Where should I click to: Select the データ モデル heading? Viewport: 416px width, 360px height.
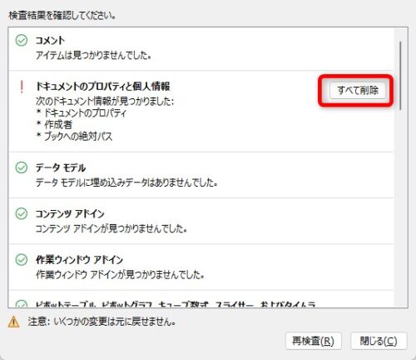pos(61,167)
